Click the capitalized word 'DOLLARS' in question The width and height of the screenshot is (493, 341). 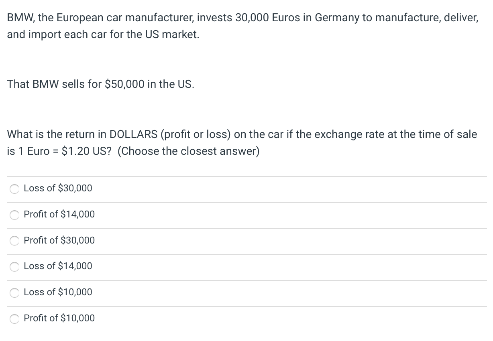(133, 134)
